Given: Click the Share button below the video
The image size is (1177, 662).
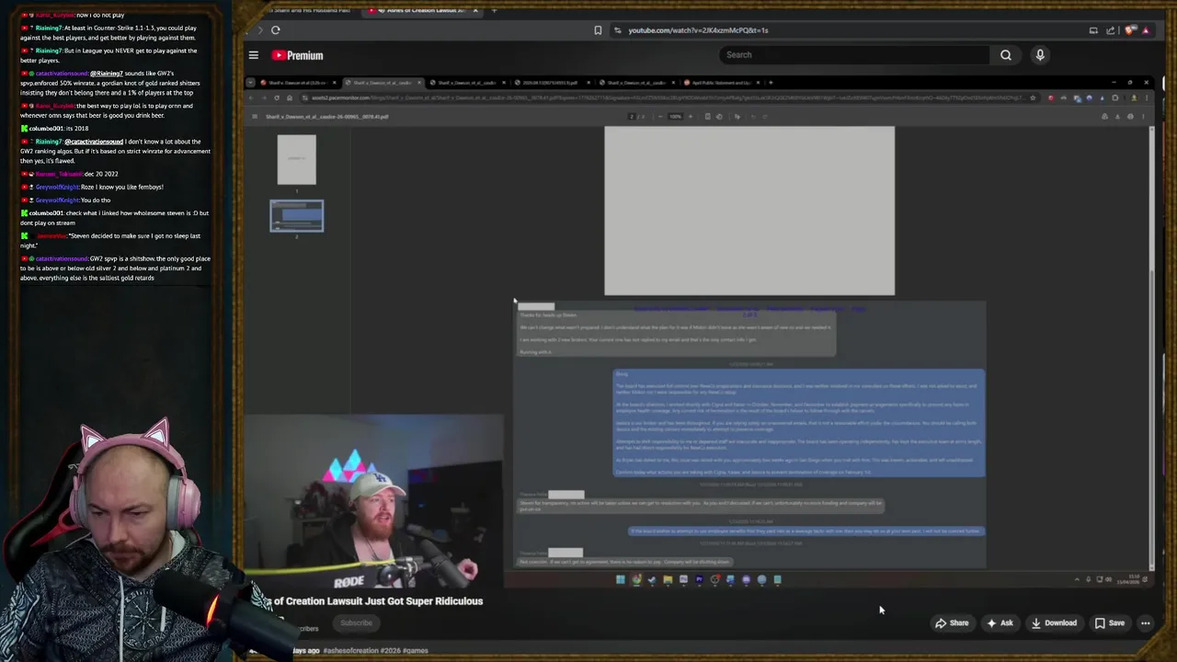Looking at the screenshot, I should pos(952,623).
